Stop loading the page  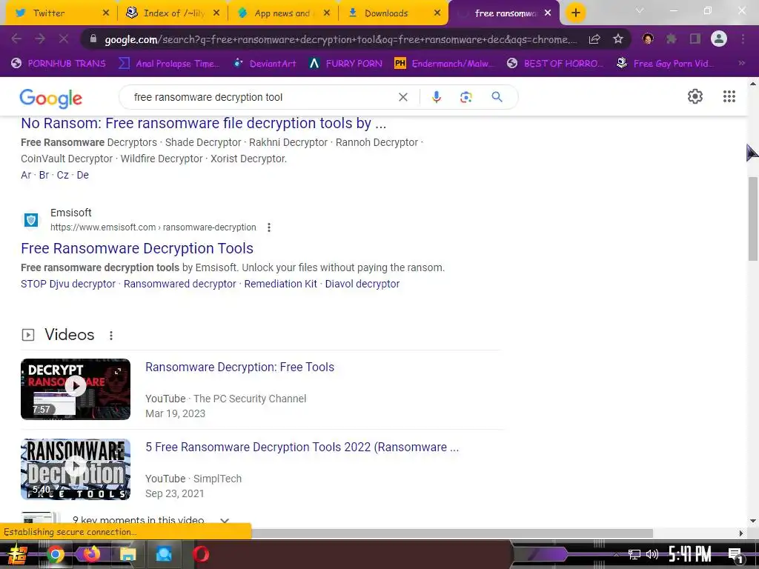point(64,39)
